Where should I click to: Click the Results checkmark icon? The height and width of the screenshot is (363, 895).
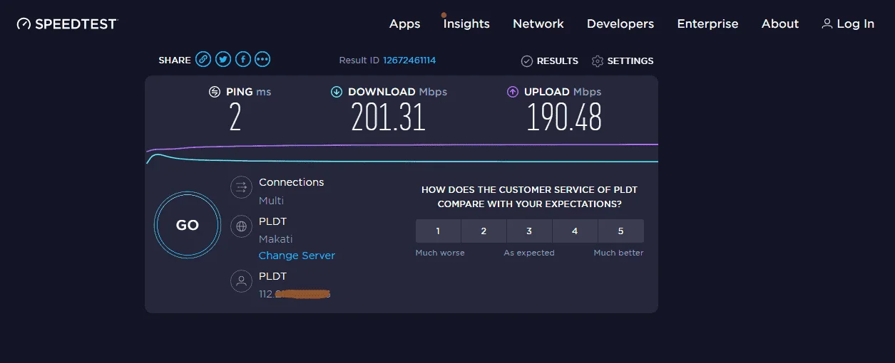(527, 61)
